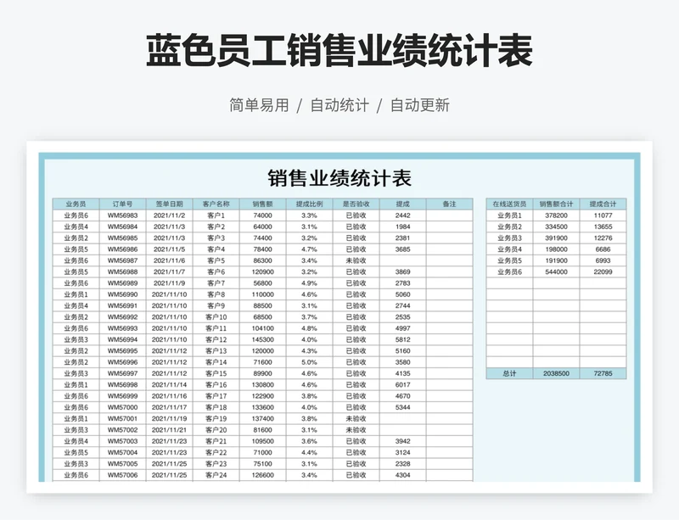The image size is (679, 520).
Task: Select commission total 22099
Action: click(603, 271)
